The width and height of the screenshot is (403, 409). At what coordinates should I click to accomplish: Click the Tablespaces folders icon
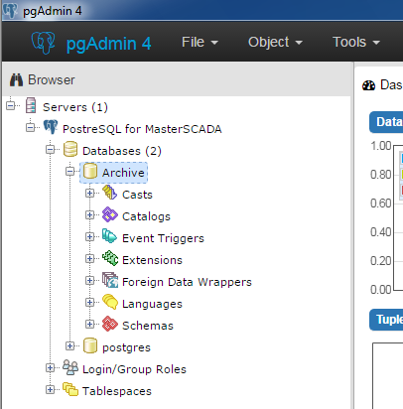[x=70, y=389]
